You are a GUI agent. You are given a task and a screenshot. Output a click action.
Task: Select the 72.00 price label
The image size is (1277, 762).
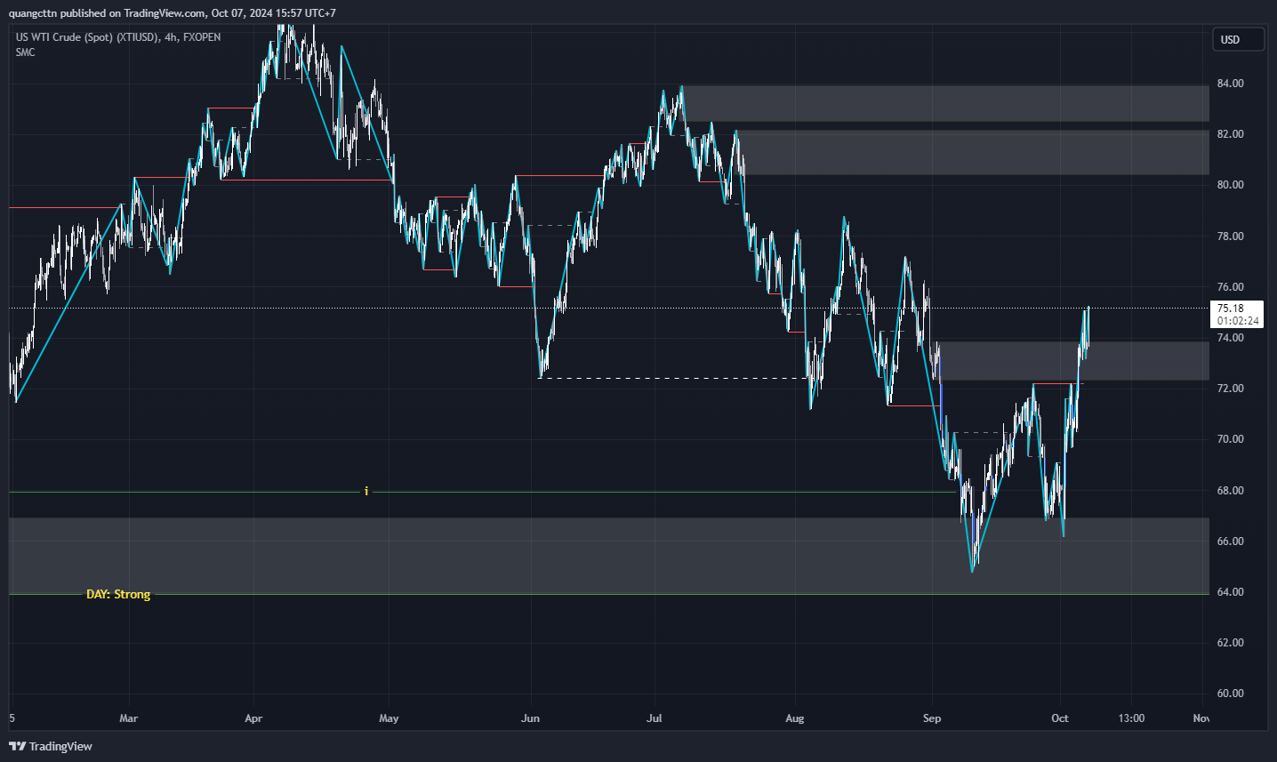click(x=1231, y=389)
